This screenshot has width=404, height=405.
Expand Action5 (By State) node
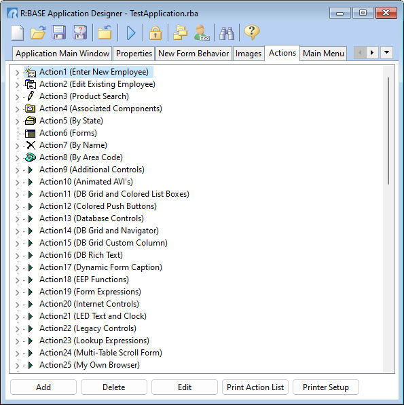tap(17, 121)
